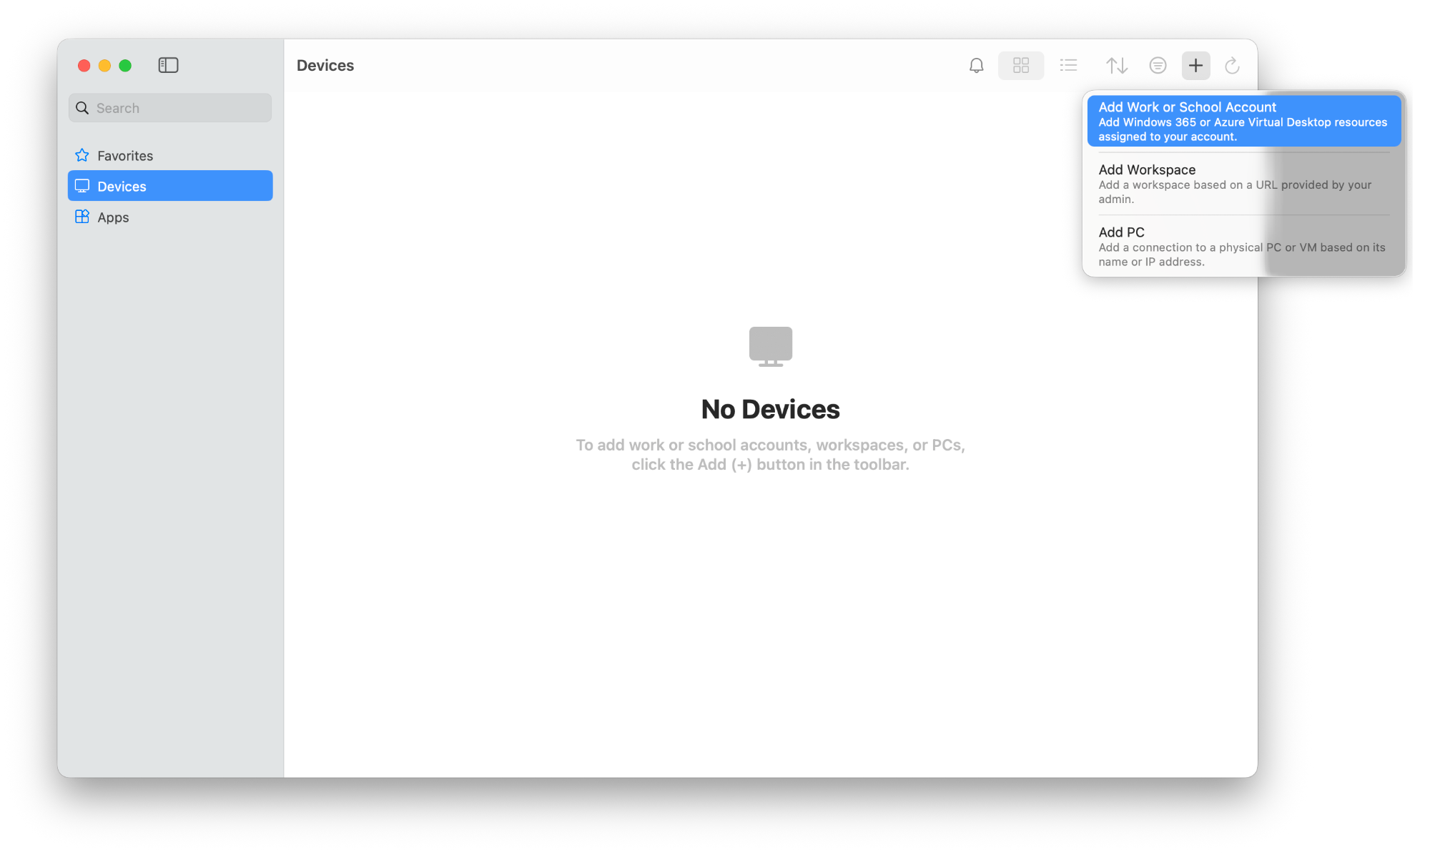Open the filter options icon
This screenshot has width=1430, height=853.
point(1158,66)
